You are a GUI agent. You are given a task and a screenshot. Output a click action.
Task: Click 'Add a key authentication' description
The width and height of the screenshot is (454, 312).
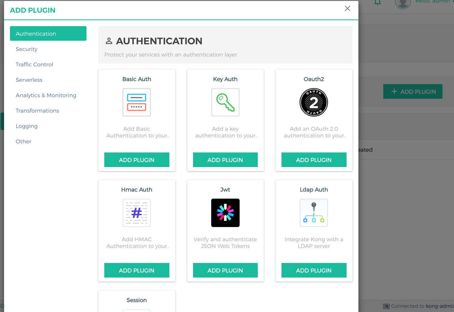[x=226, y=132]
